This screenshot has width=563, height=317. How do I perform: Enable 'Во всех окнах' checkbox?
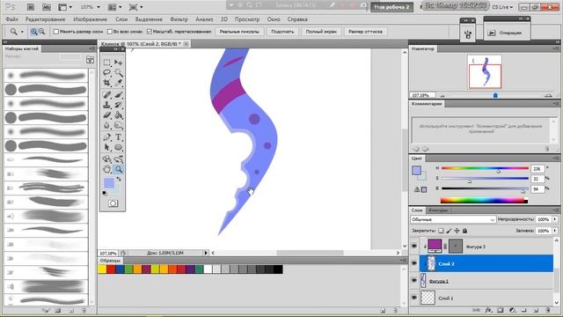[x=110, y=32]
